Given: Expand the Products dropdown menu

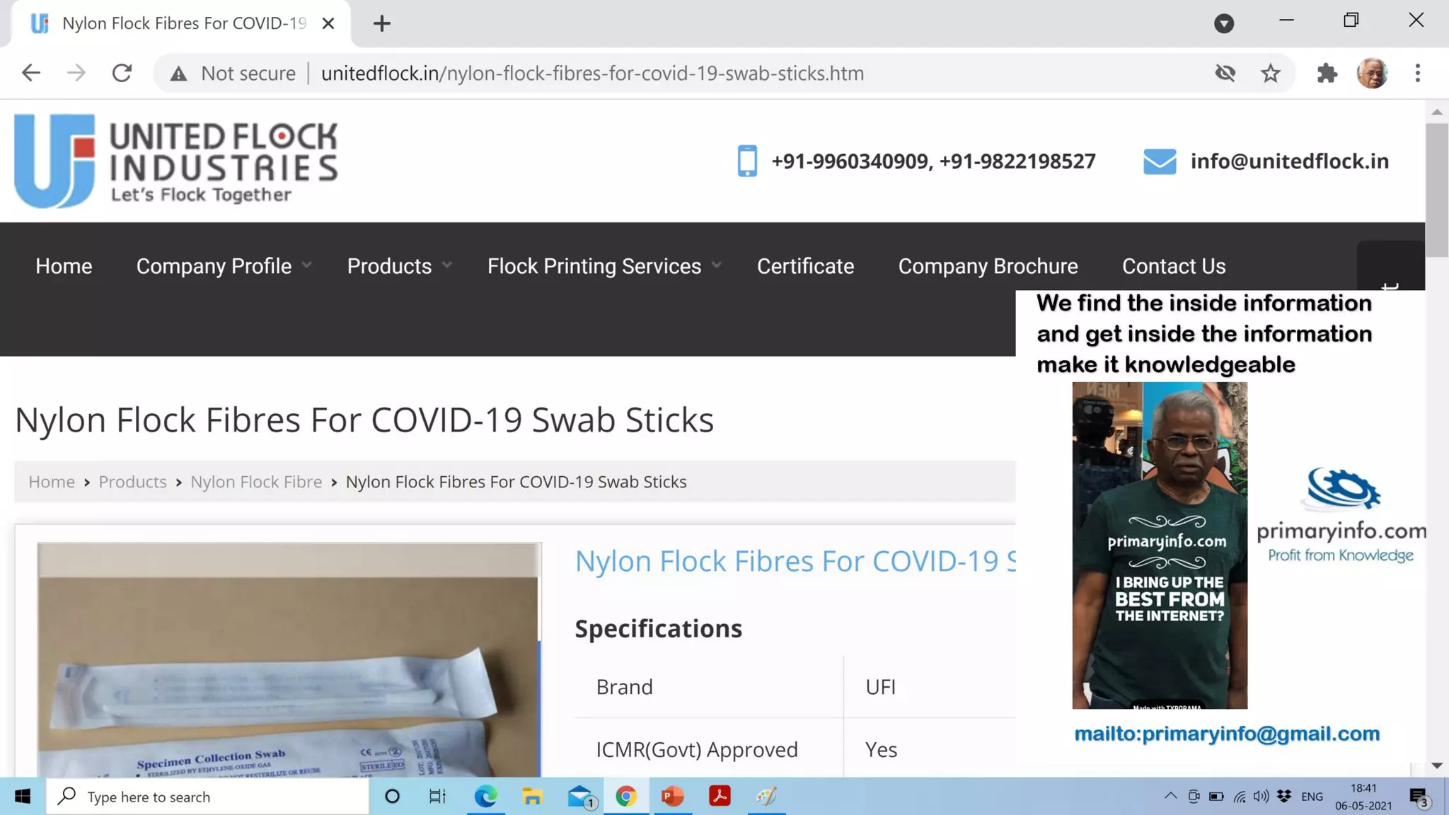Looking at the screenshot, I should (x=399, y=266).
